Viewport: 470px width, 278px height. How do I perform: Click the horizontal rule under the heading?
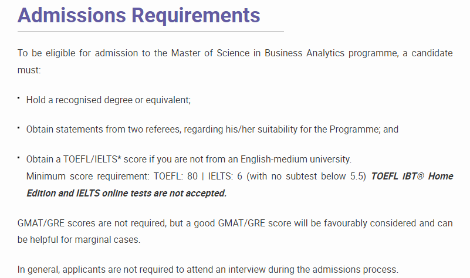150,31
